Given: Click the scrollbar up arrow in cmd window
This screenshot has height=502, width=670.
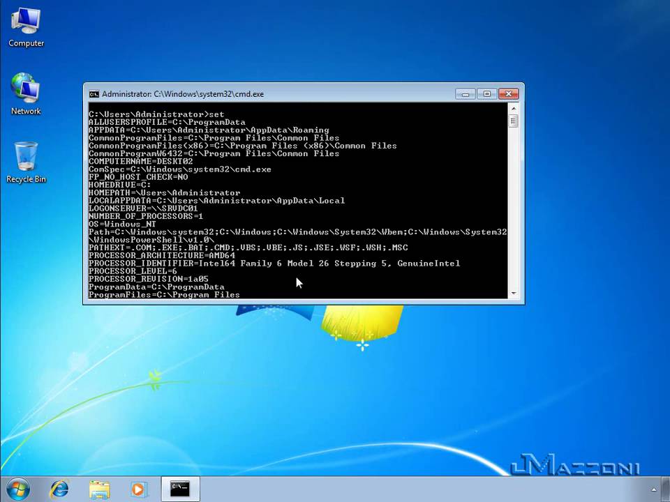Looking at the screenshot, I should 514,109.
